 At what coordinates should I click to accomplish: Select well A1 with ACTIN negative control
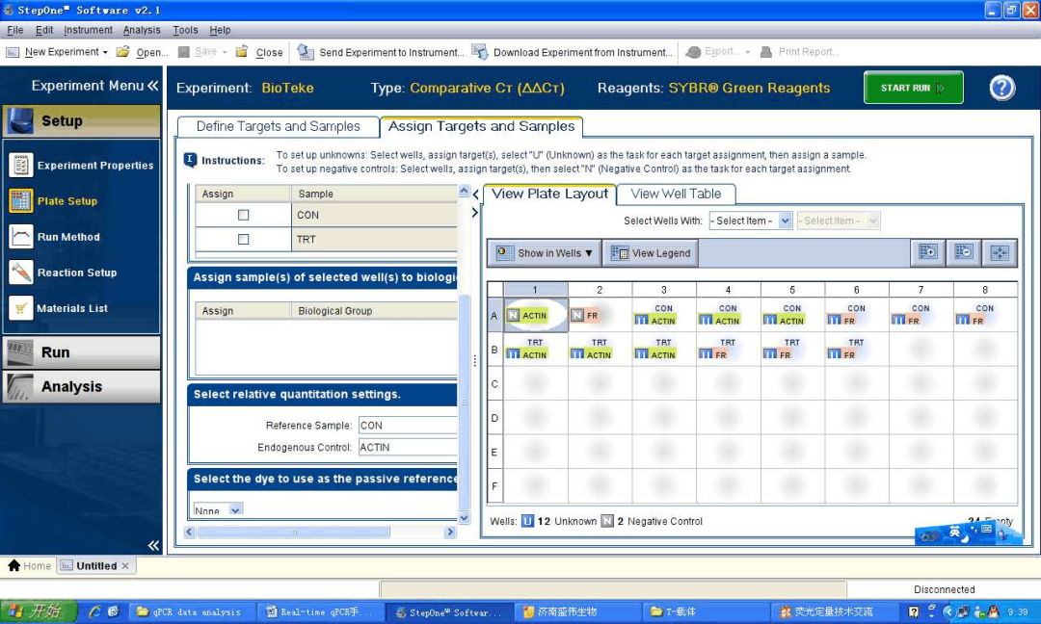535,315
